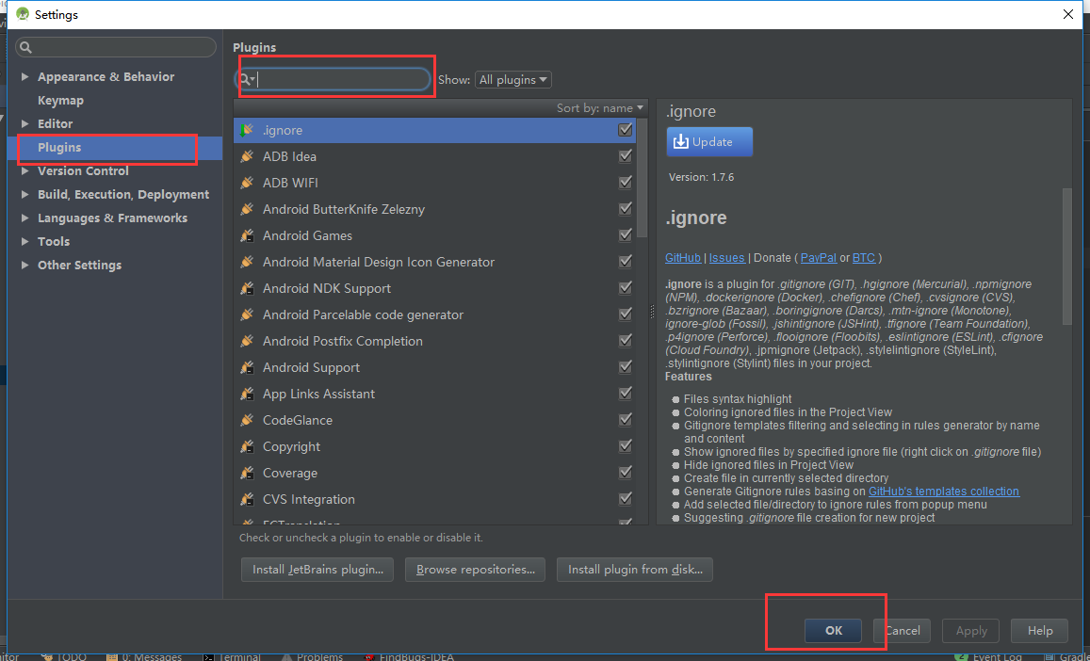Click the Help button
Viewport: 1090px width, 661px height.
1040,631
